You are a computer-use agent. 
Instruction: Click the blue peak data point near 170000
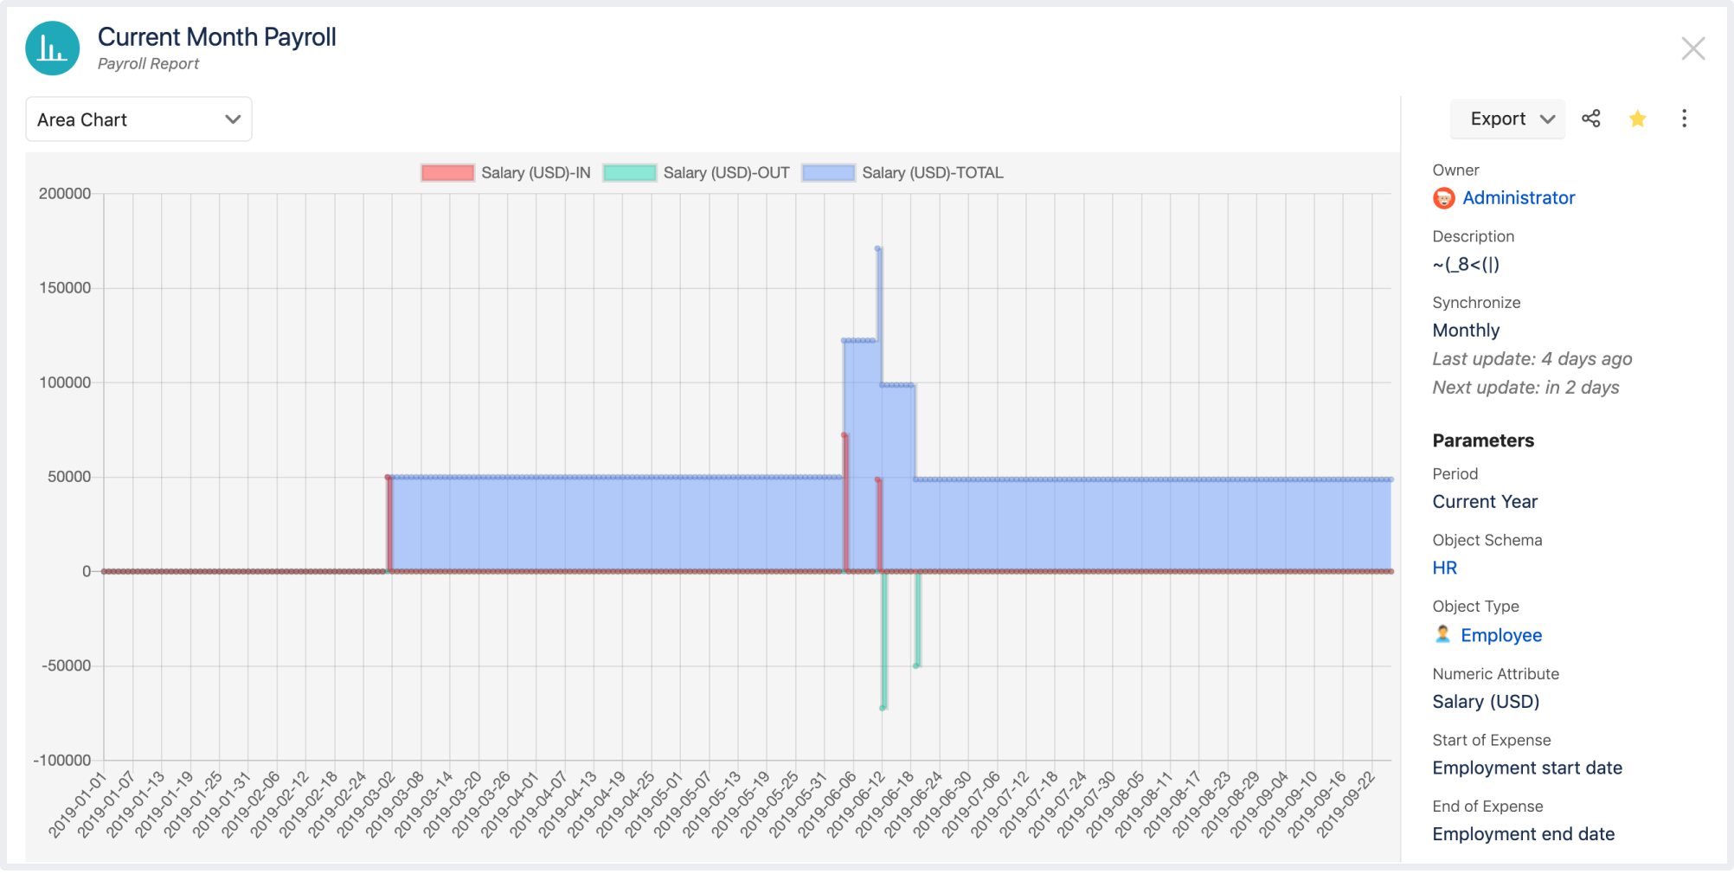tap(877, 249)
